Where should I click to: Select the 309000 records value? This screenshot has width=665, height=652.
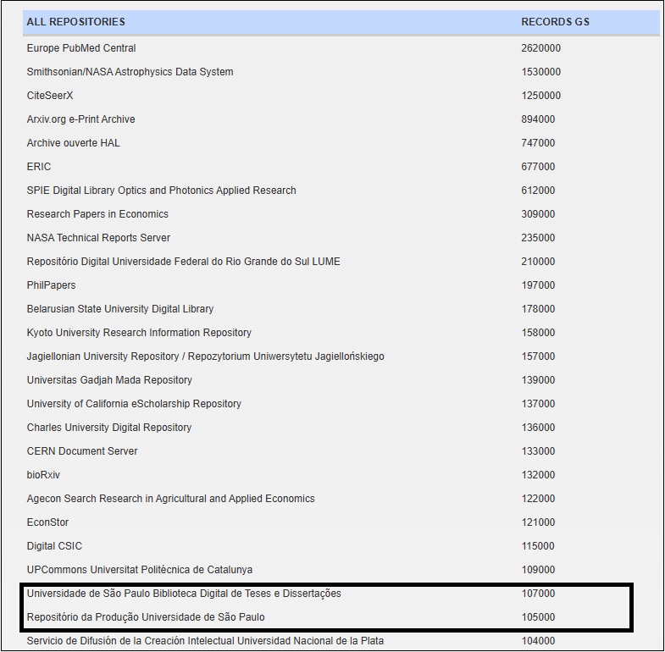point(538,214)
